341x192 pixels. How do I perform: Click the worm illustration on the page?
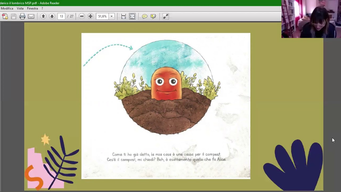point(167,83)
